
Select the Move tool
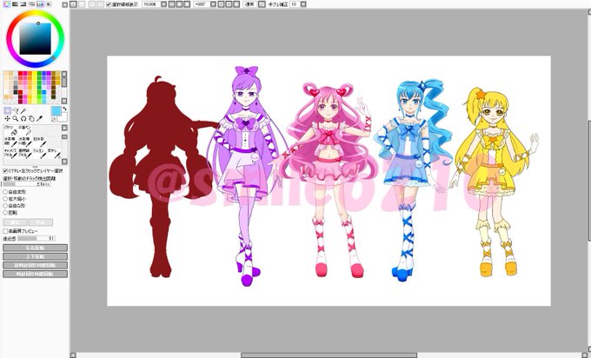click(x=8, y=119)
